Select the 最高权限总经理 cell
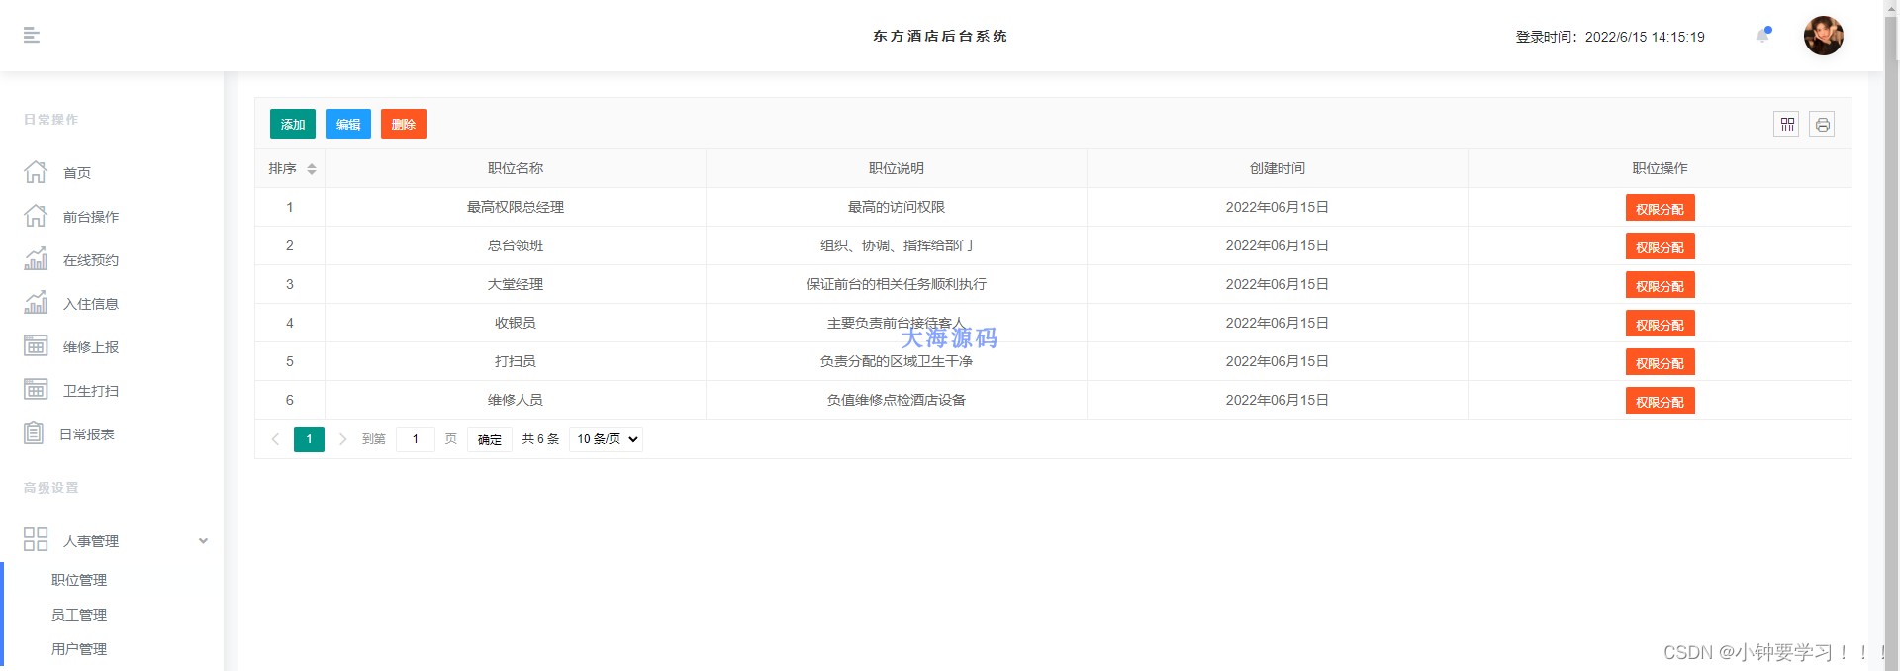The width and height of the screenshot is (1900, 671). click(516, 207)
